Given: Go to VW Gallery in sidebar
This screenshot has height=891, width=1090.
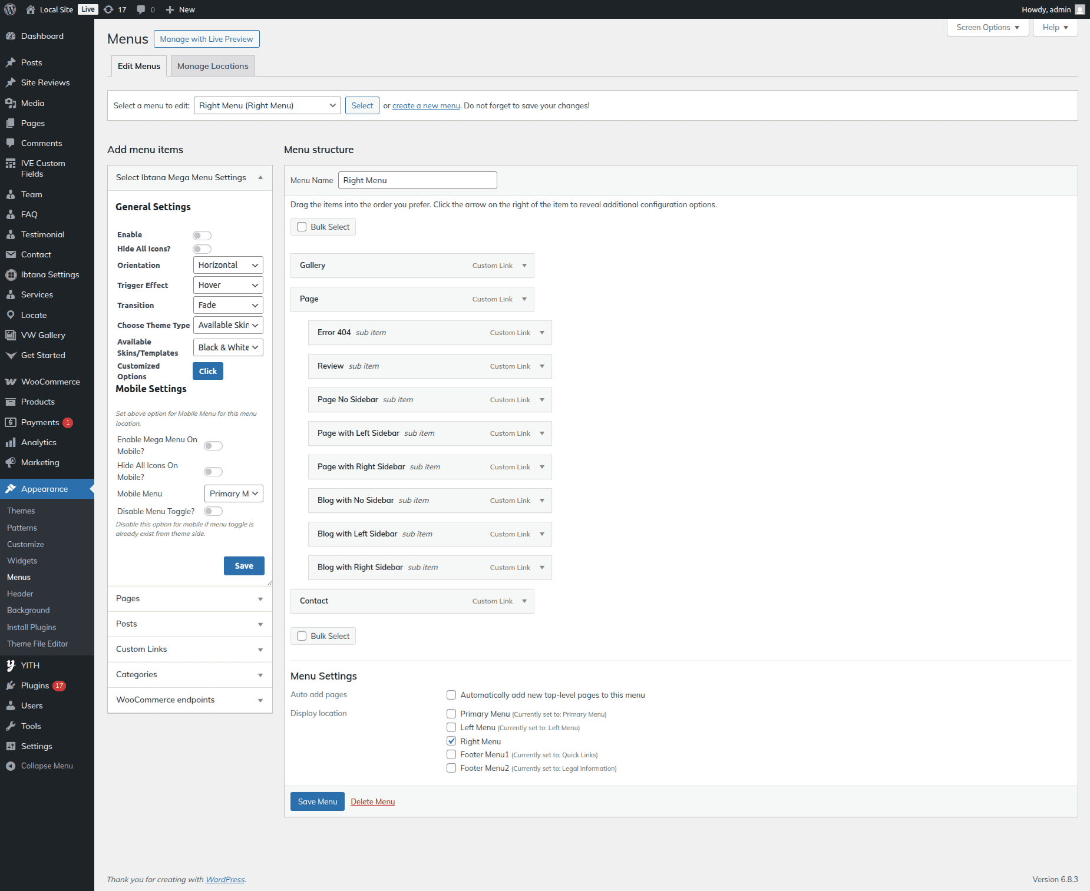Looking at the screenshot, I should pyautogui.click(x=43, y=335).
